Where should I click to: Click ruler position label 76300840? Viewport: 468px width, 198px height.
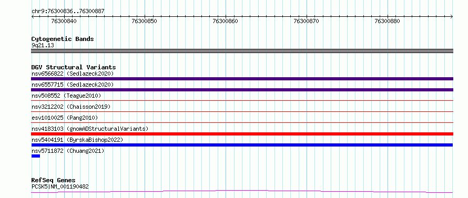pyautogui.click(x=64, y=21)
